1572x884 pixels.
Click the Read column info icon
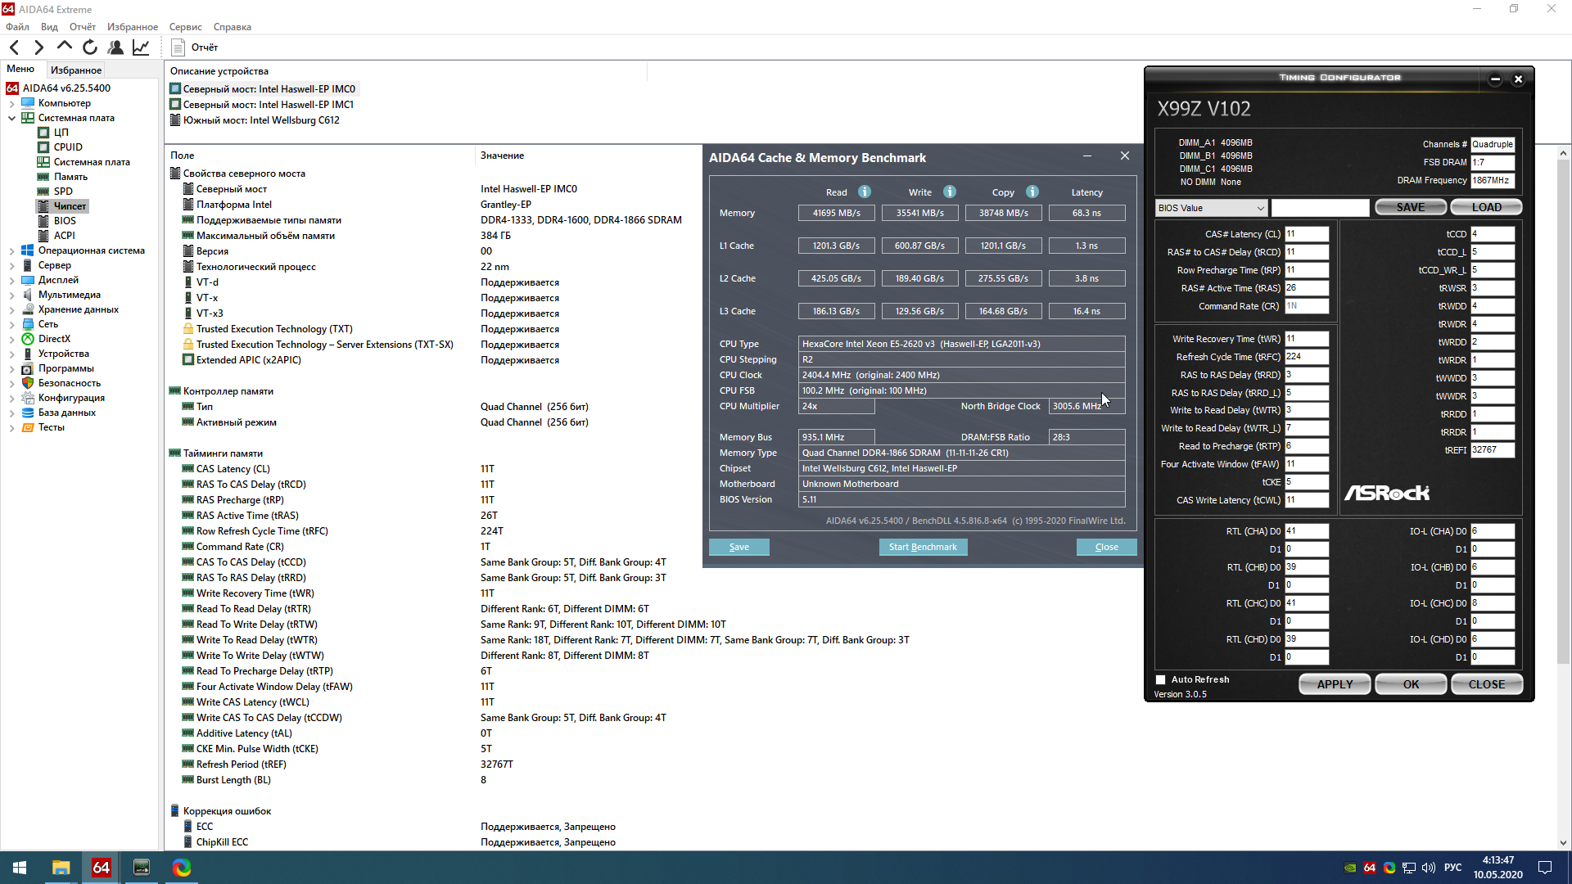(x=865, y=192)
